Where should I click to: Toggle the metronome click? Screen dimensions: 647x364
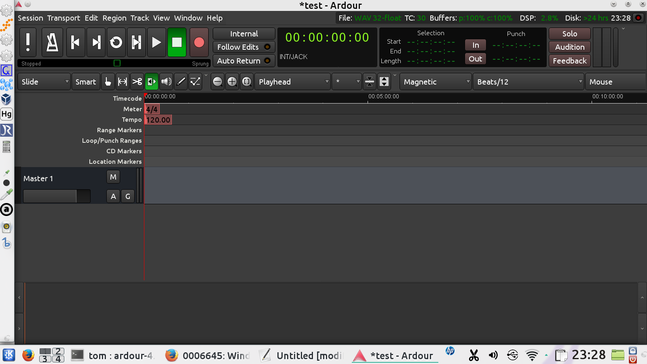pyautogui.click(x=52, y=42)
